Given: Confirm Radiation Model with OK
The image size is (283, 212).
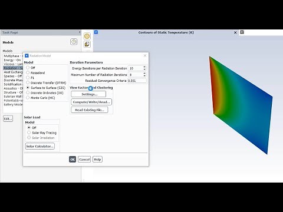Looking at the screenshot, I should pyautogui.click(x=73, y=160).
